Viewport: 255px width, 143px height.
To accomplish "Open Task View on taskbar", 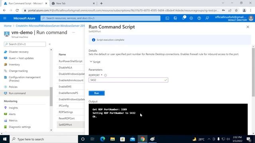I will [92, 139].
